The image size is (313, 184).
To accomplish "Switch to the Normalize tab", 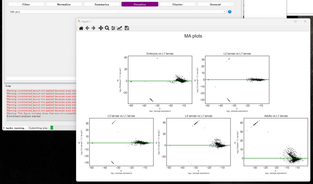I will (x=64, y=4).
